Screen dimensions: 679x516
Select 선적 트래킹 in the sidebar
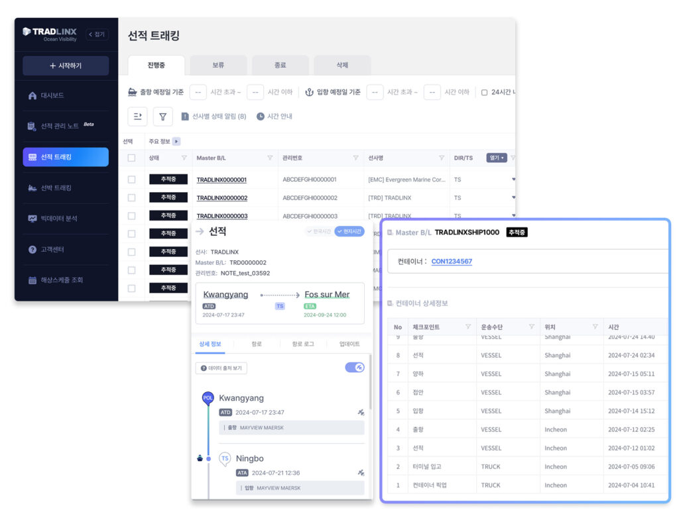66,157
